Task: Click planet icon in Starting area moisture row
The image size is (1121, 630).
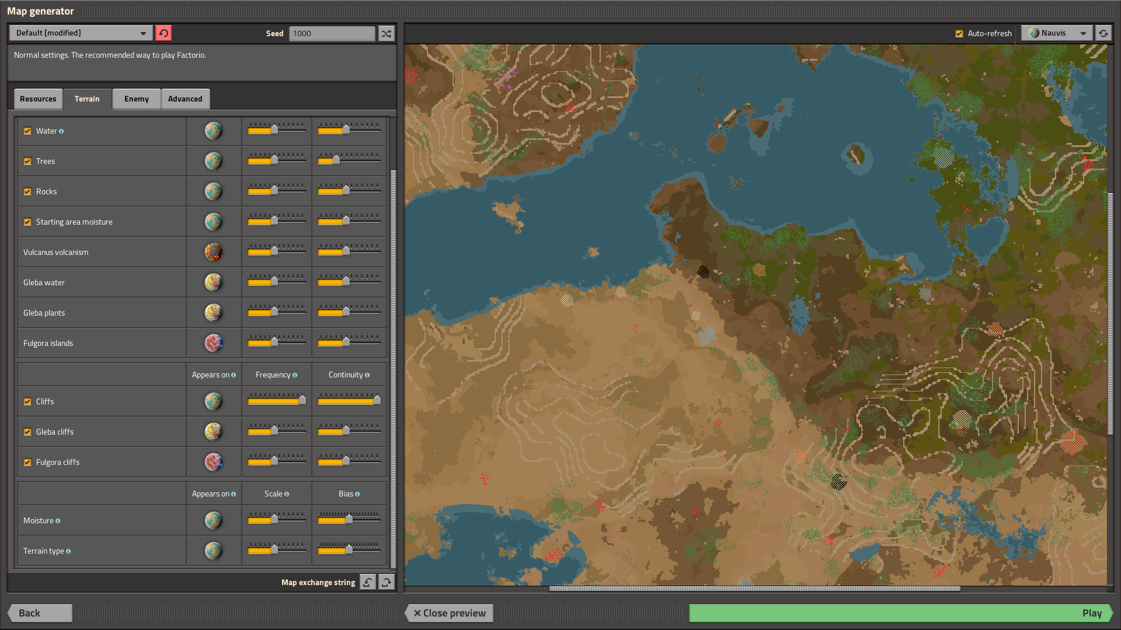Action: tap(213, 222)
